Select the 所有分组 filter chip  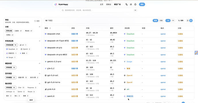click(x=9, y=31)
